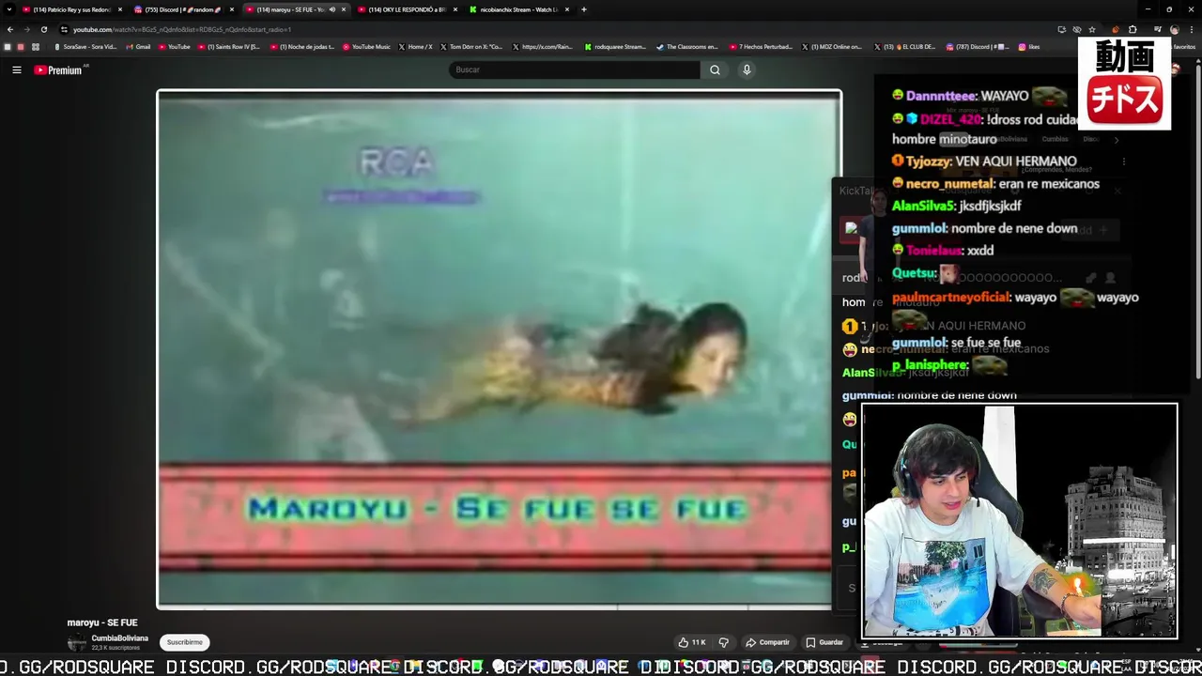Open the CumbiaBoliviana channel name link
This screenshot has height=676, width=1202.
pyautogui.click(x=119, y=638)
